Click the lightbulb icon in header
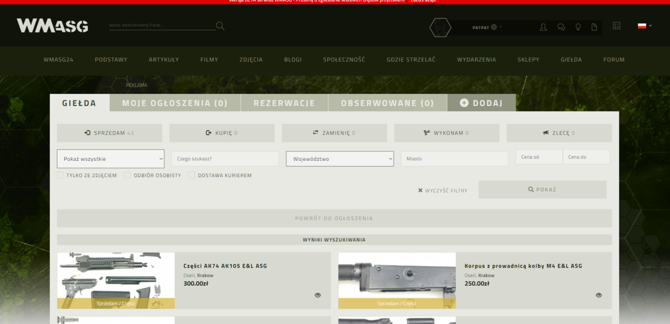670x324 pixels. coord(578,27)
